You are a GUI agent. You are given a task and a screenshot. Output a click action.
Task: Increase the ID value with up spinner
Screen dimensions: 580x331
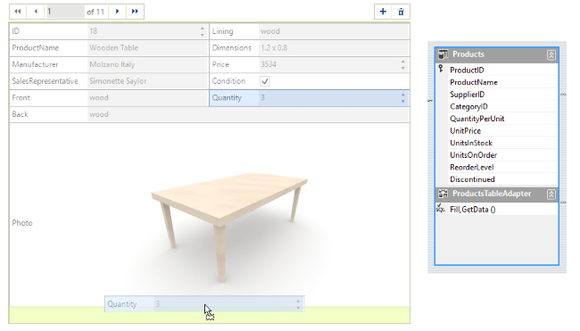(x=202, y=29)
